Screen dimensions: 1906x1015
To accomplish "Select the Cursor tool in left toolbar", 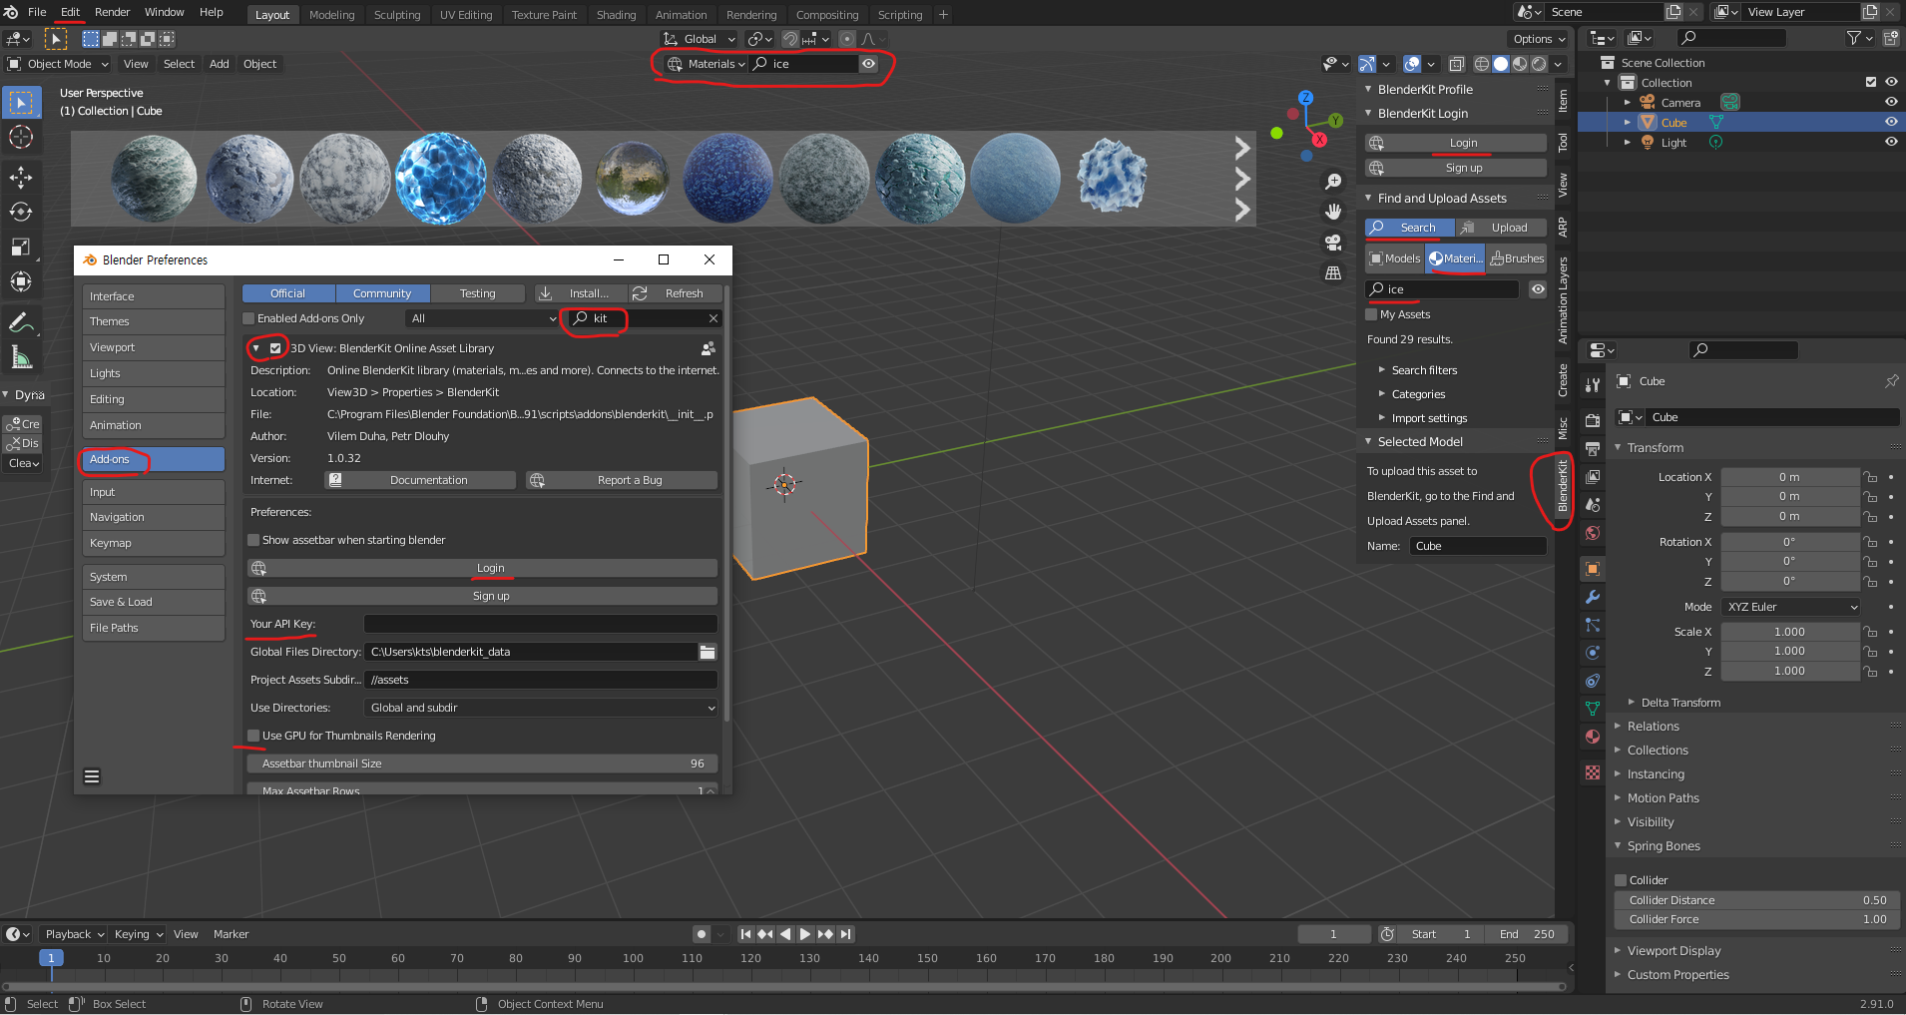I will 21,137.
